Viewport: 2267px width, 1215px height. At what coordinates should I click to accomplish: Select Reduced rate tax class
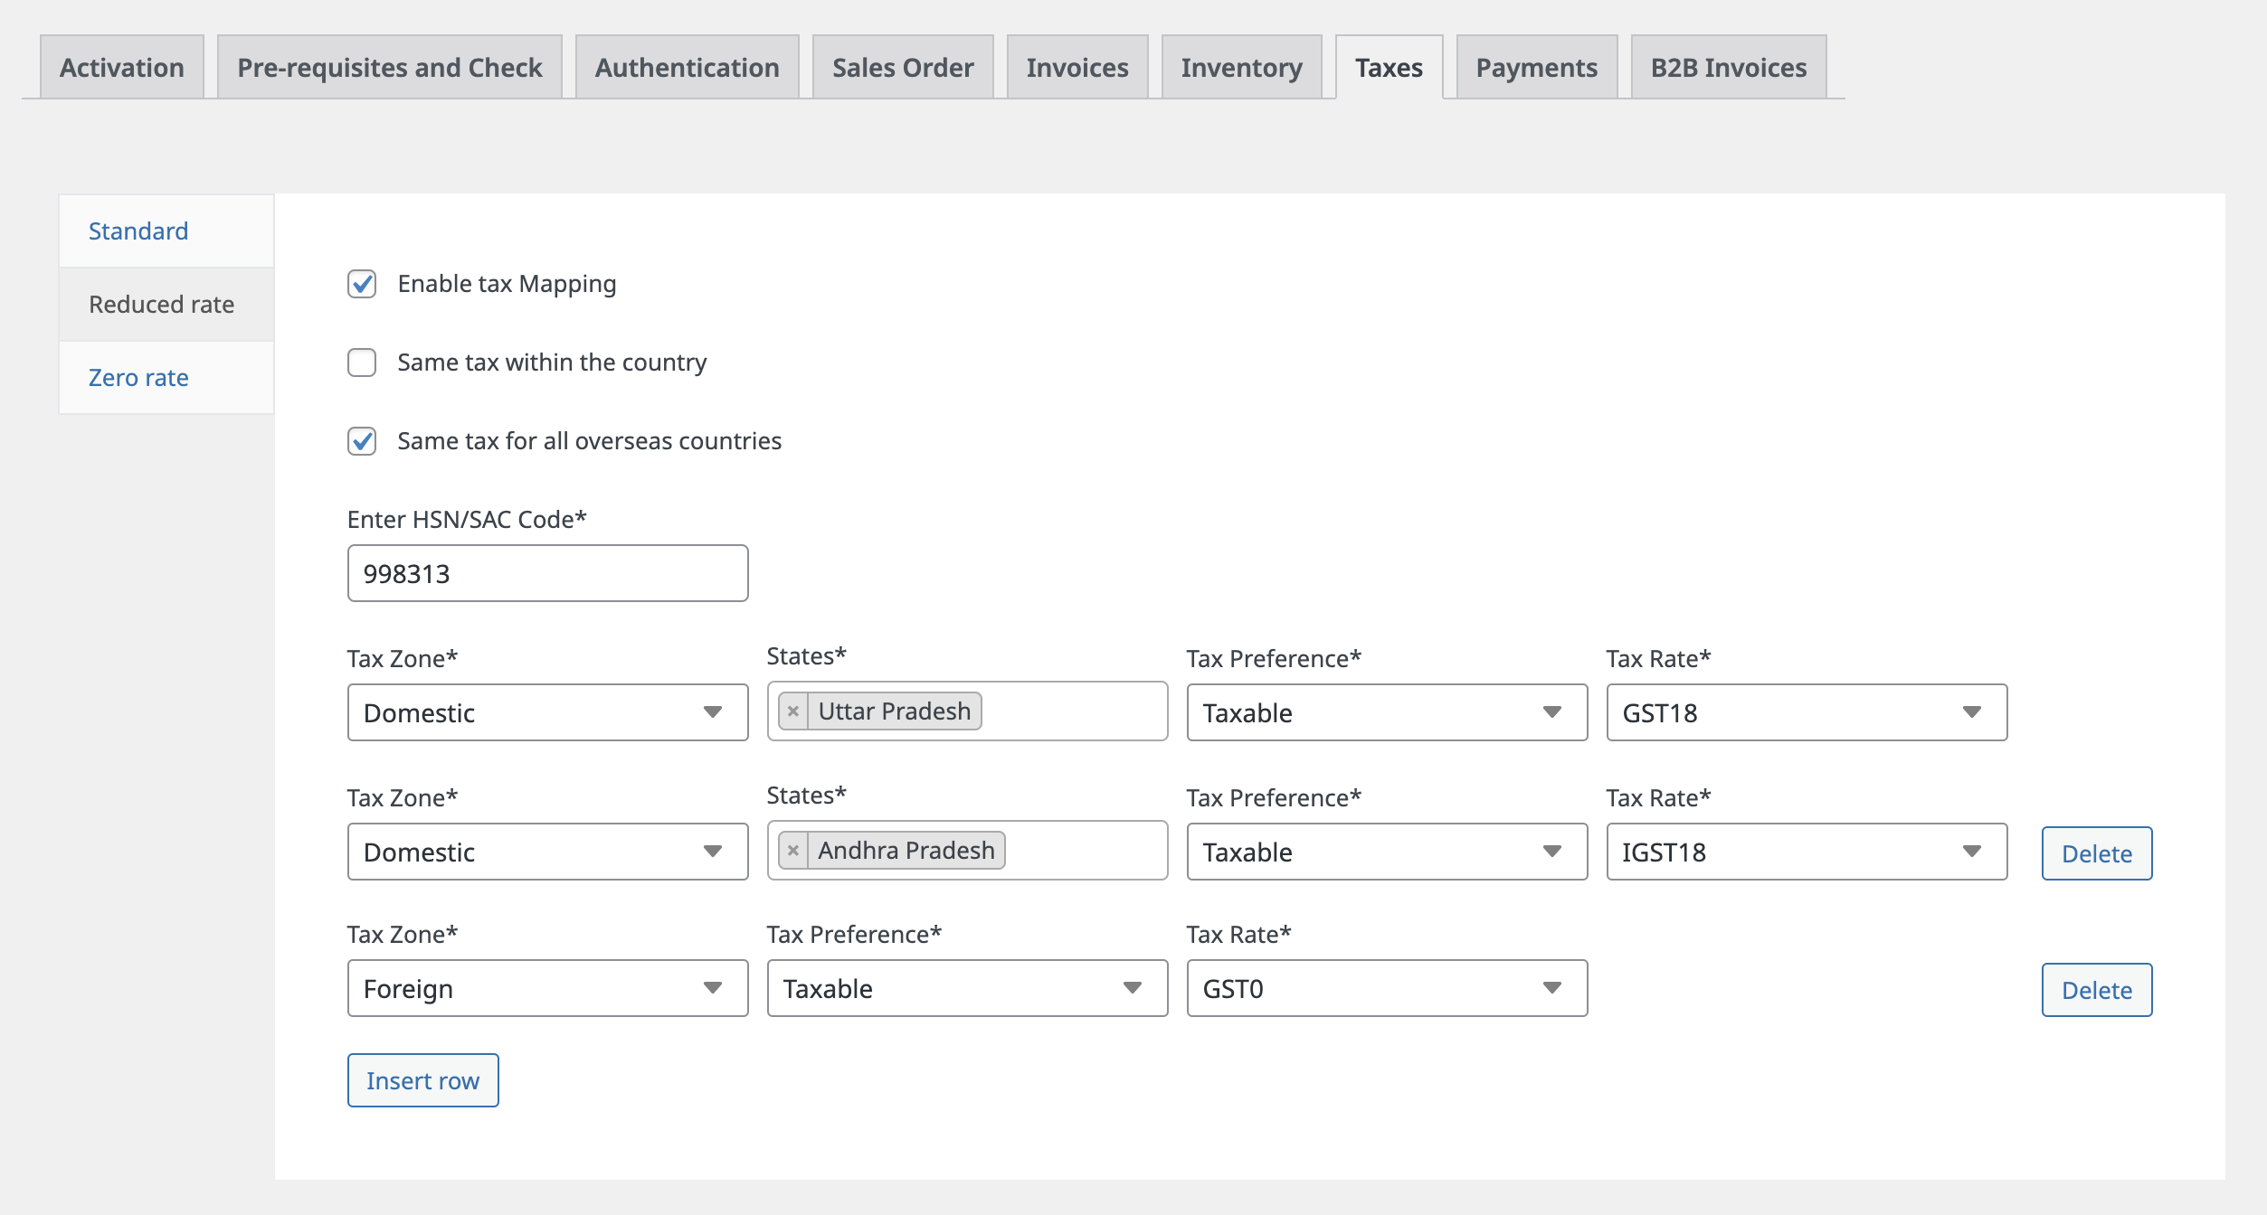162,305
